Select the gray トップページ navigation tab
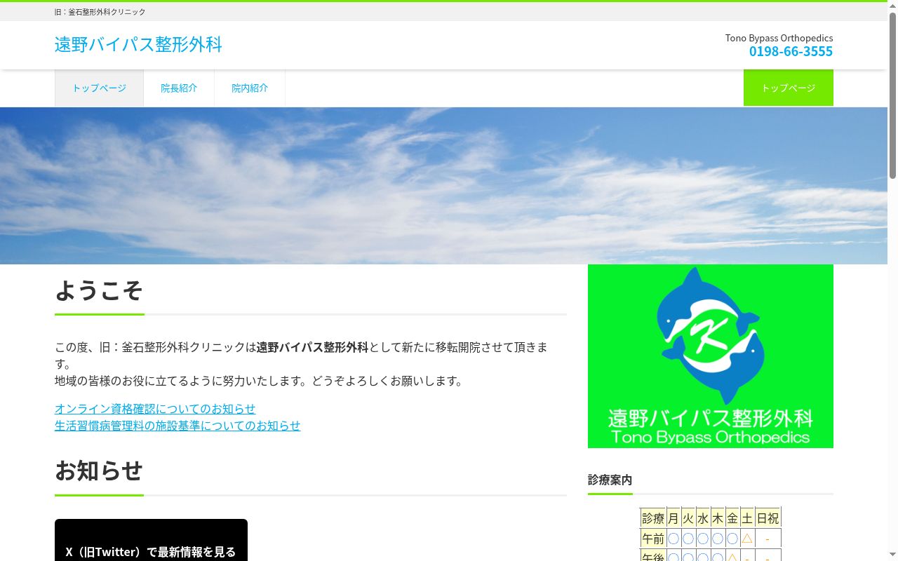Screen dimensions: 898x561 point(99,88)
